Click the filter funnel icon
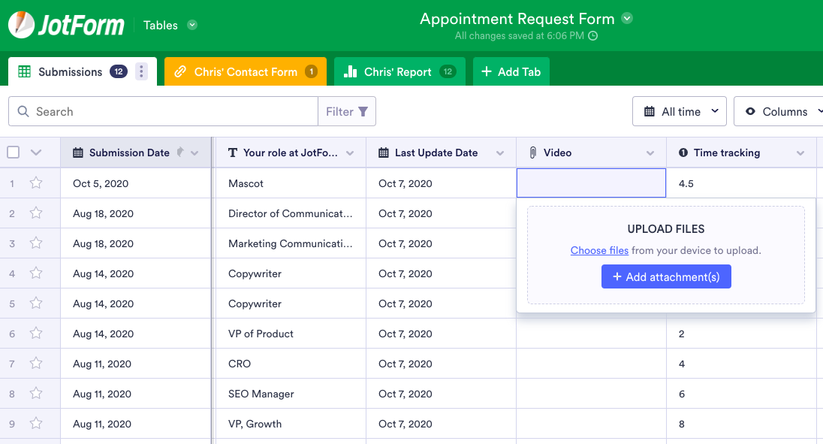The width and height of the screenshot is (823, 444). pos(363,111)
